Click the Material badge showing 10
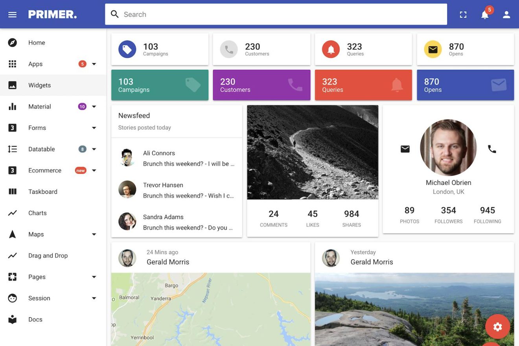The width and height of the screenshot is (519, 346). click(82, 106)
